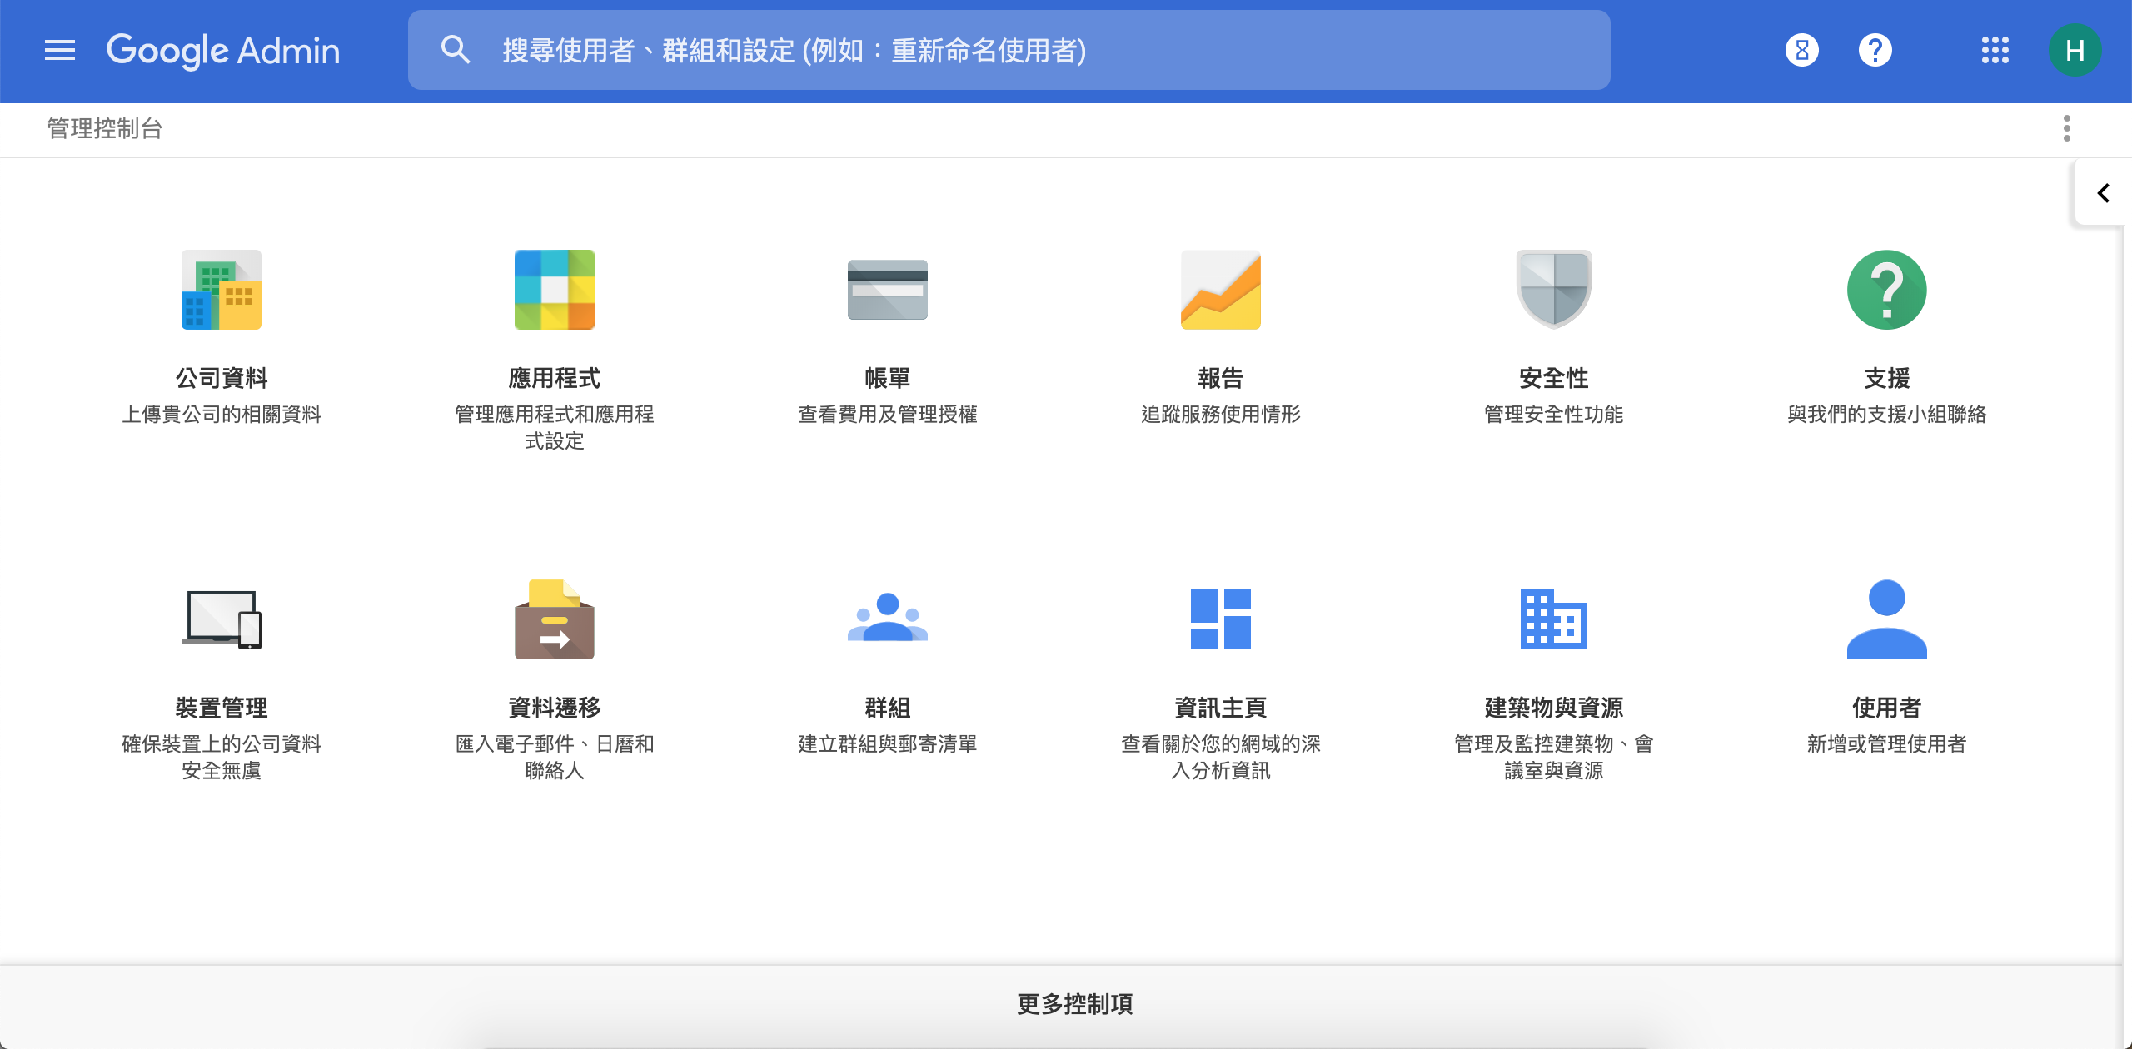Click the 管理控制台 breadcrumb link
The width and height of the screenshot is (2132, 1049).
105,128
